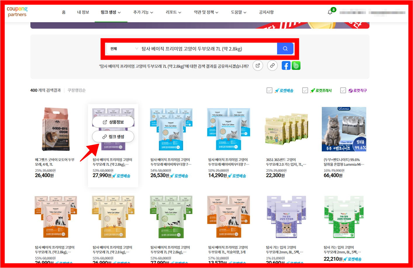Click the 66,400원 price text
The image size is (413, 268).
(x=333, y=175)
